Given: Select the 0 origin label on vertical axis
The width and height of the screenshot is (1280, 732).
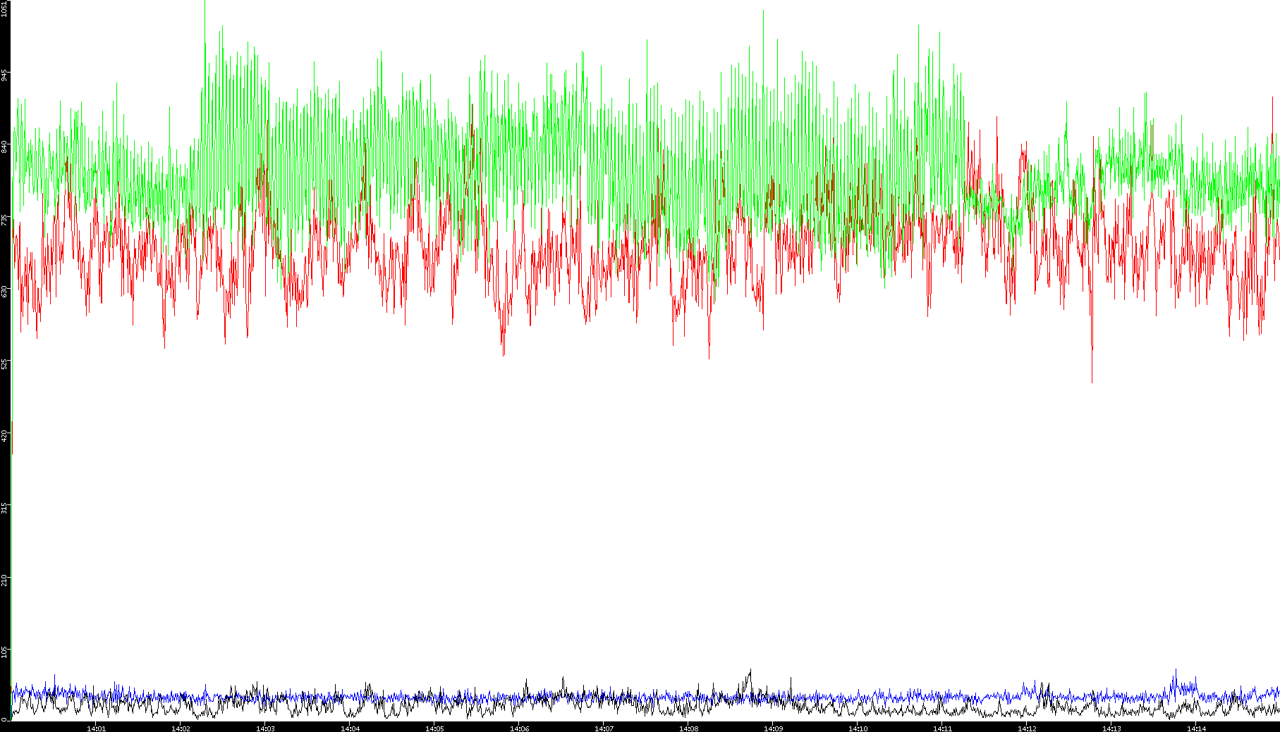Looking at the screenshot, I should 5,719.
